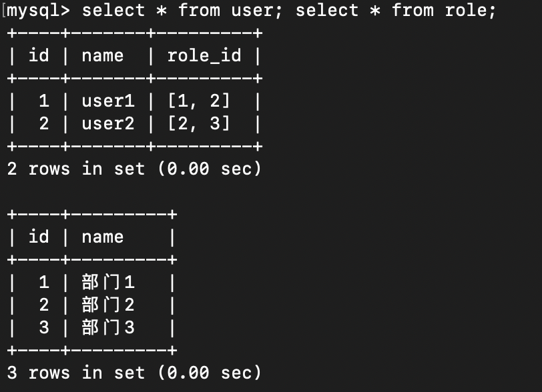Image resolution: width=542 pixels, height=392 pixels.
Task: Click the name header in the user table
Action: 102,55
